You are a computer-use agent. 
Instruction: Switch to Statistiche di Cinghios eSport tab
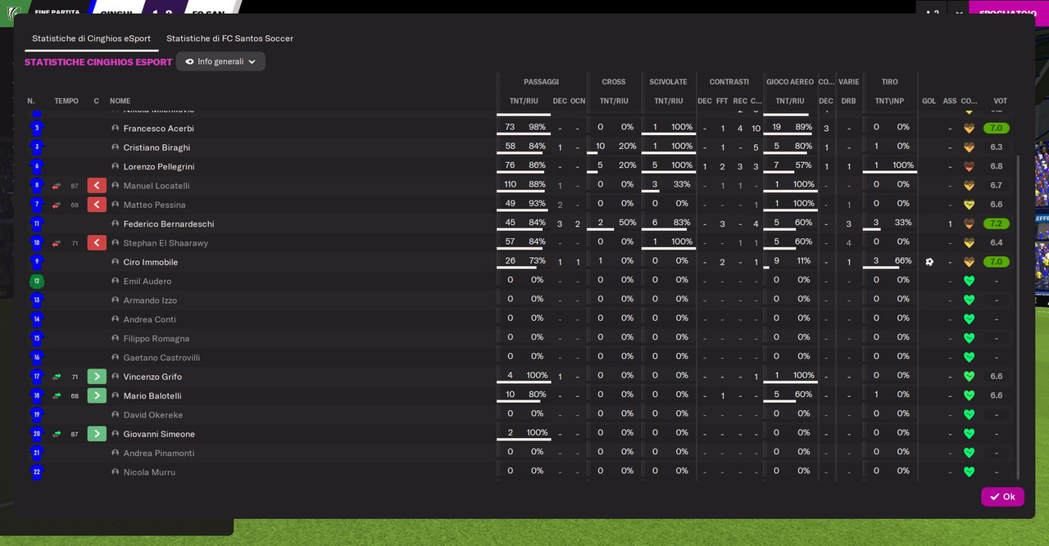pyautogui.click(x=92, y=38)
